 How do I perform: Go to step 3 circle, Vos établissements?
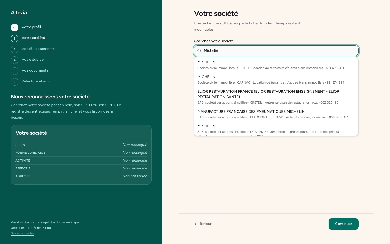tap(15, 49)
